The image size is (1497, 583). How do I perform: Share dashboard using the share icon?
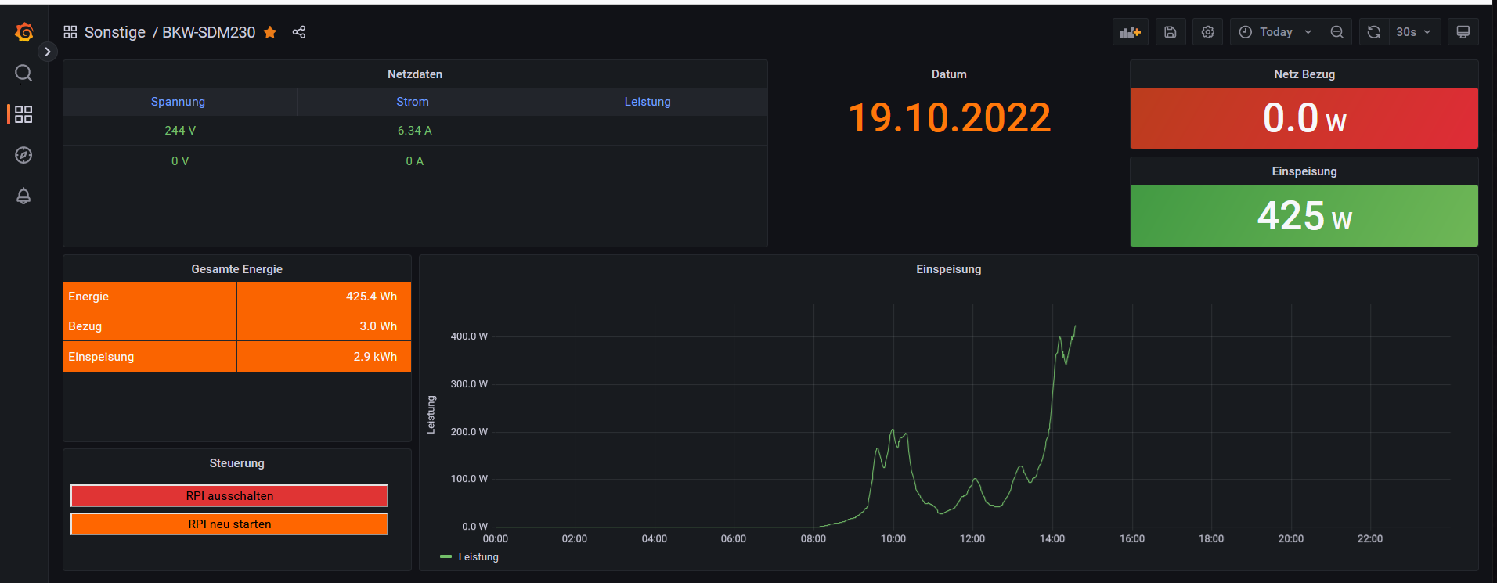coord(299,32)
